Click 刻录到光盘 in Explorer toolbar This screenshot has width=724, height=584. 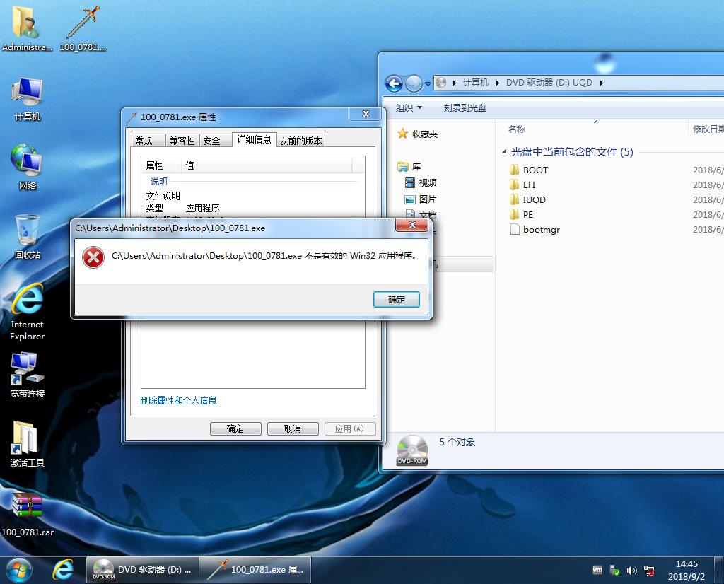[x=465, y=108]
